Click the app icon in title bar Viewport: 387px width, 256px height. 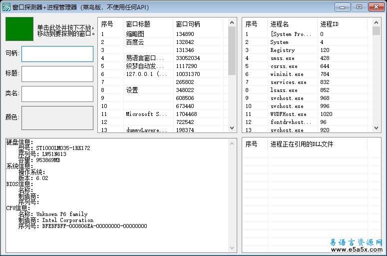[x=6, y=7]
